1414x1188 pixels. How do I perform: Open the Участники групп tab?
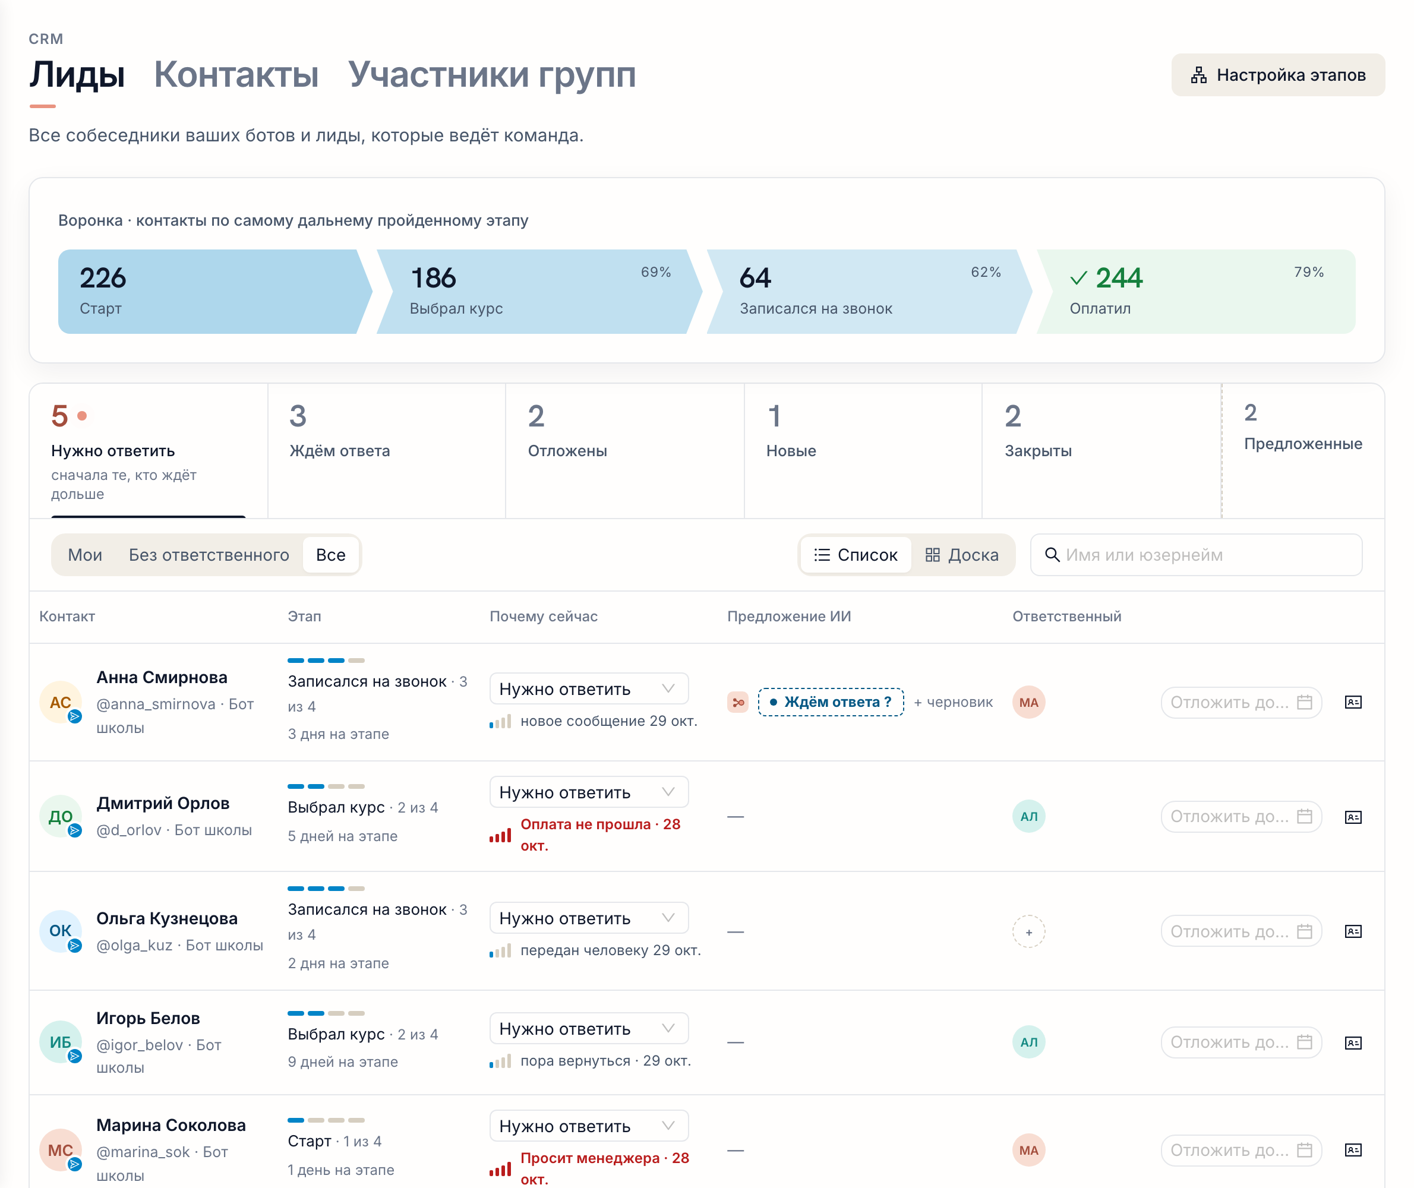492,74
